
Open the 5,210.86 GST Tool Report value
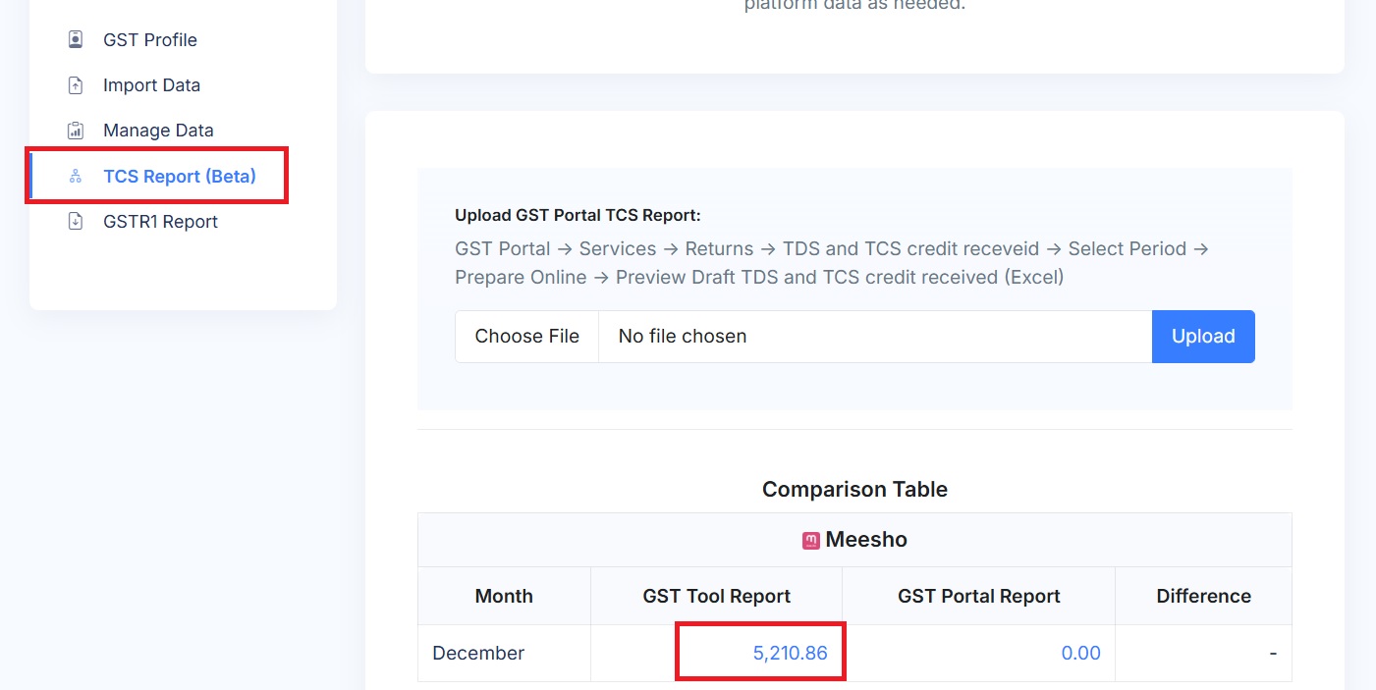(x=792, y=652)
